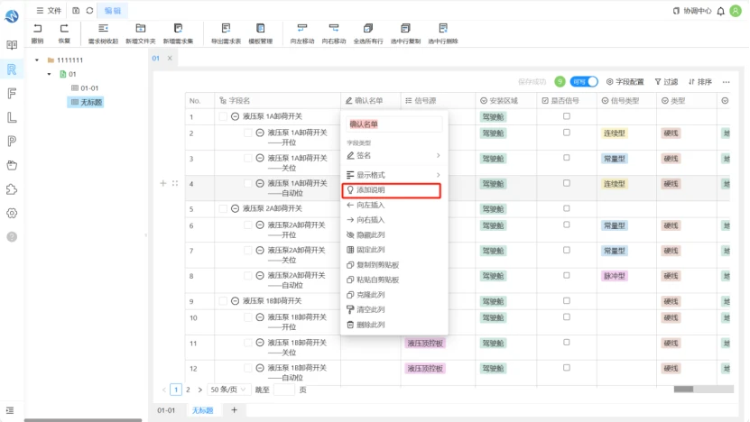The height and width of the screenshot is (422, 750).
Task: Add a new sheet with the plus button
Action: pyautogui.click(x=235, y=410)
